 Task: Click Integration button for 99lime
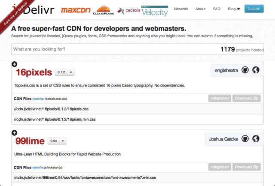pos(220,167)
